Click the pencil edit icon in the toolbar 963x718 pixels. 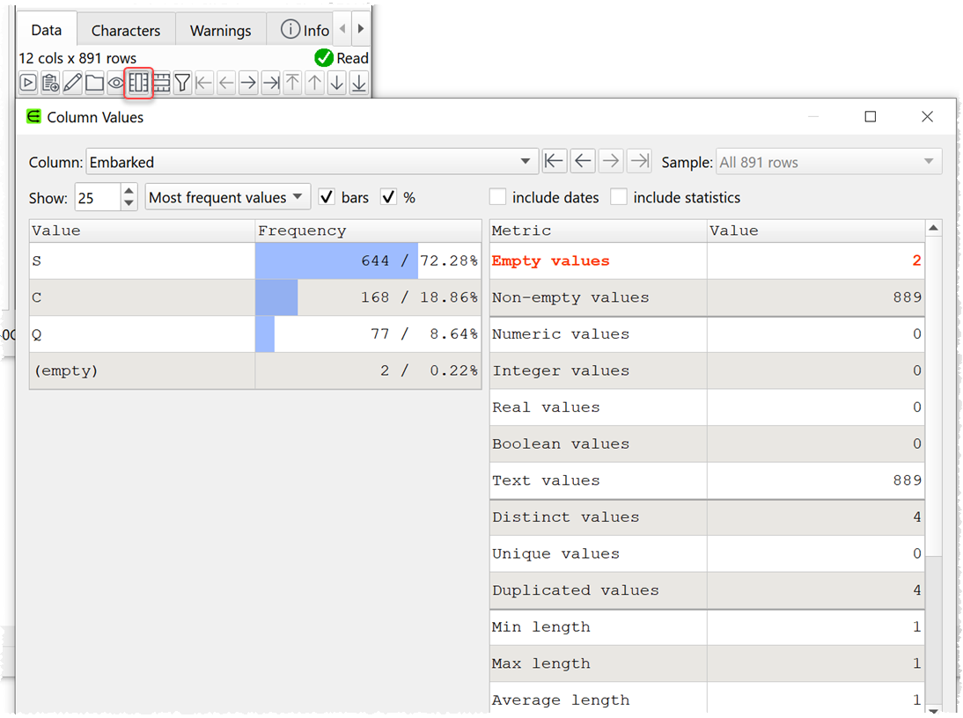[71, 83]
